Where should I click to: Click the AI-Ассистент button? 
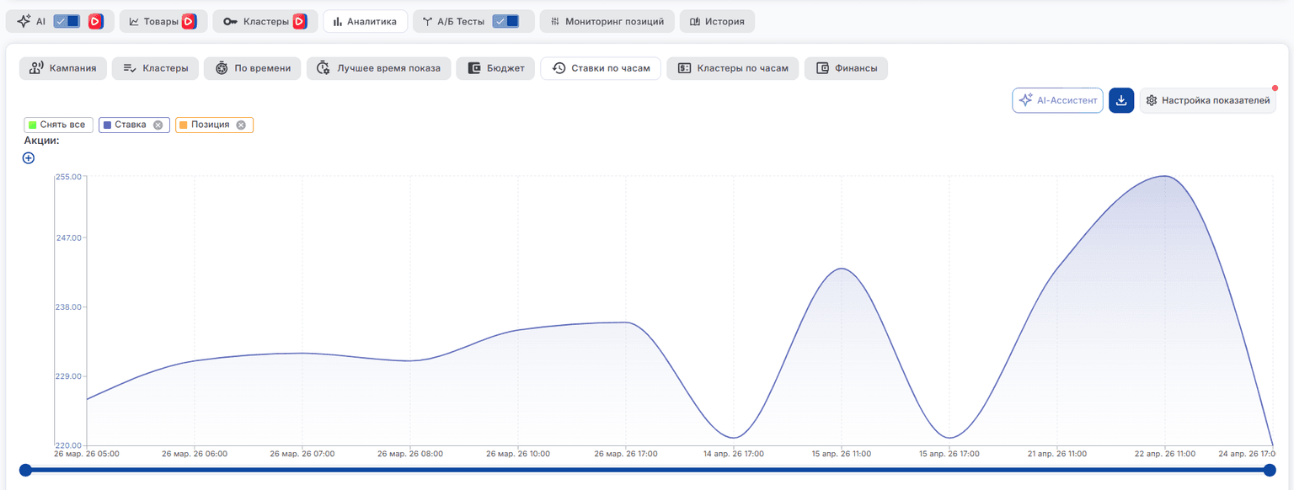point(1057,100)
